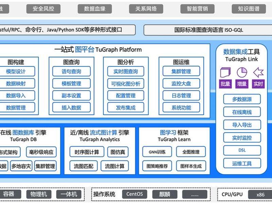Select 实时图查询 under 图分析

(x=125, y=71)
